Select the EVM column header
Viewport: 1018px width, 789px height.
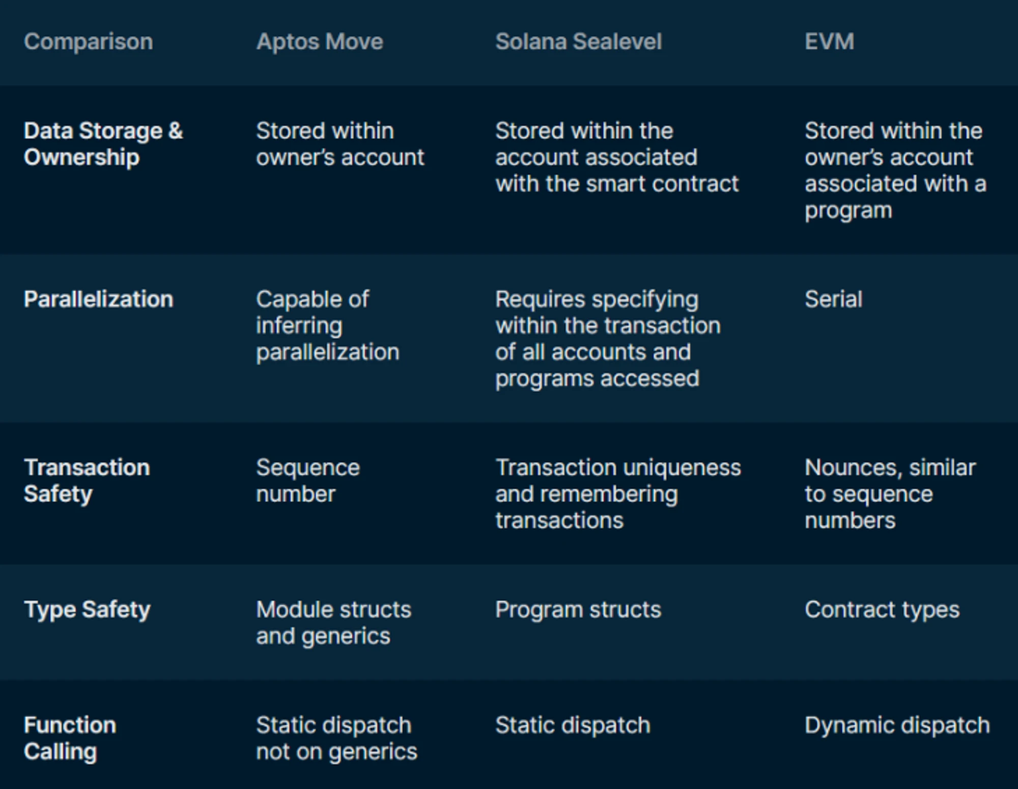[829, 42]
